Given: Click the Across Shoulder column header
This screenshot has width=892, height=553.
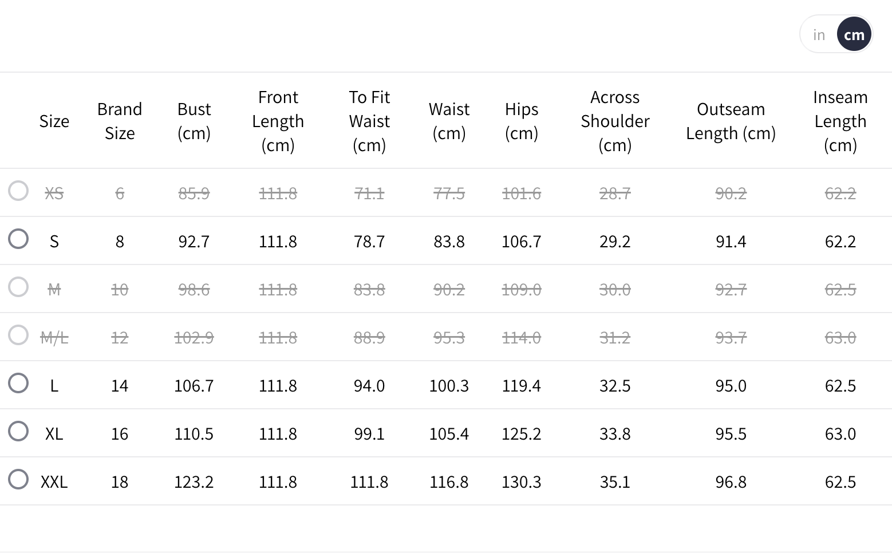Looking at the screenshot, I should (615, 121).
